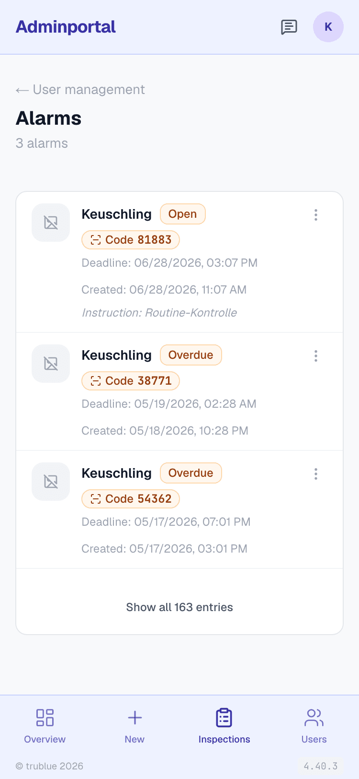359x779 pixels.
Task: Click the Inspections clipboard icon
Action: click(x=224, y=718)
